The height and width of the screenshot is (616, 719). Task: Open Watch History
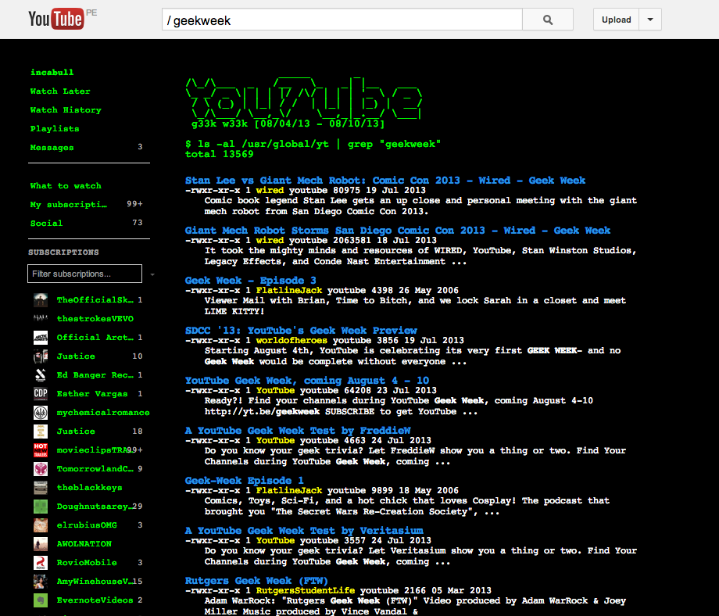point(66,110)
